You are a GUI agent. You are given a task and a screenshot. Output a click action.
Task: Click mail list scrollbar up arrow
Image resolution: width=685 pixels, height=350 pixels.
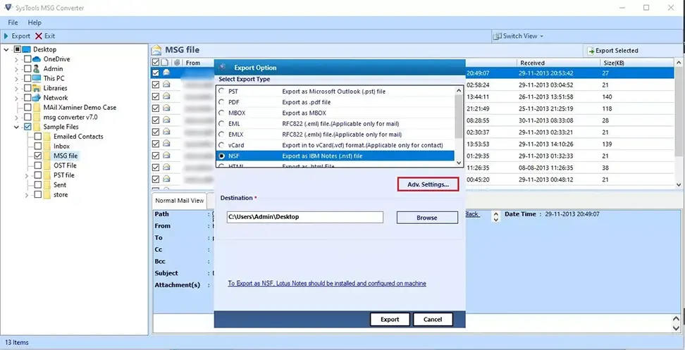coord(679,63)
